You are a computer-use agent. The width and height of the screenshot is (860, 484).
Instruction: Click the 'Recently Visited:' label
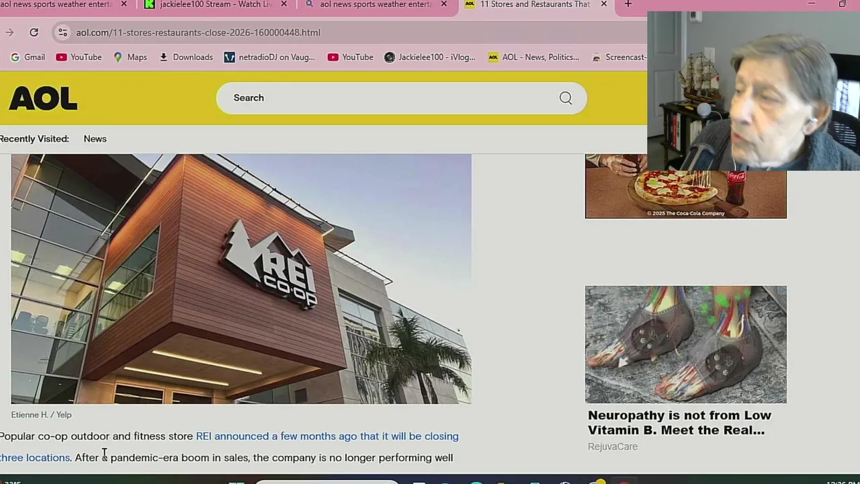coord(34,138)
